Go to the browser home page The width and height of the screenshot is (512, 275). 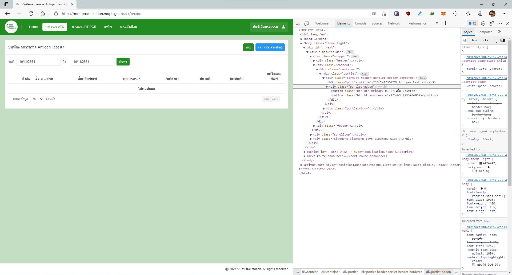coord(43,14)
